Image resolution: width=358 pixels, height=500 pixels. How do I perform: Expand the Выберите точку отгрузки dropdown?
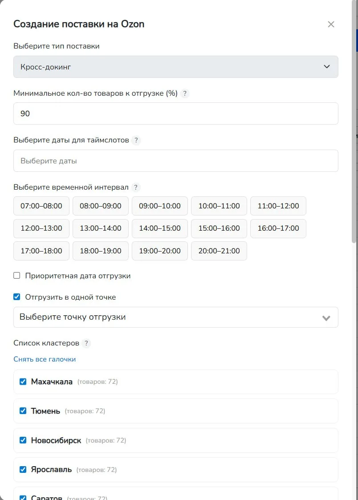tap(175, 317)
